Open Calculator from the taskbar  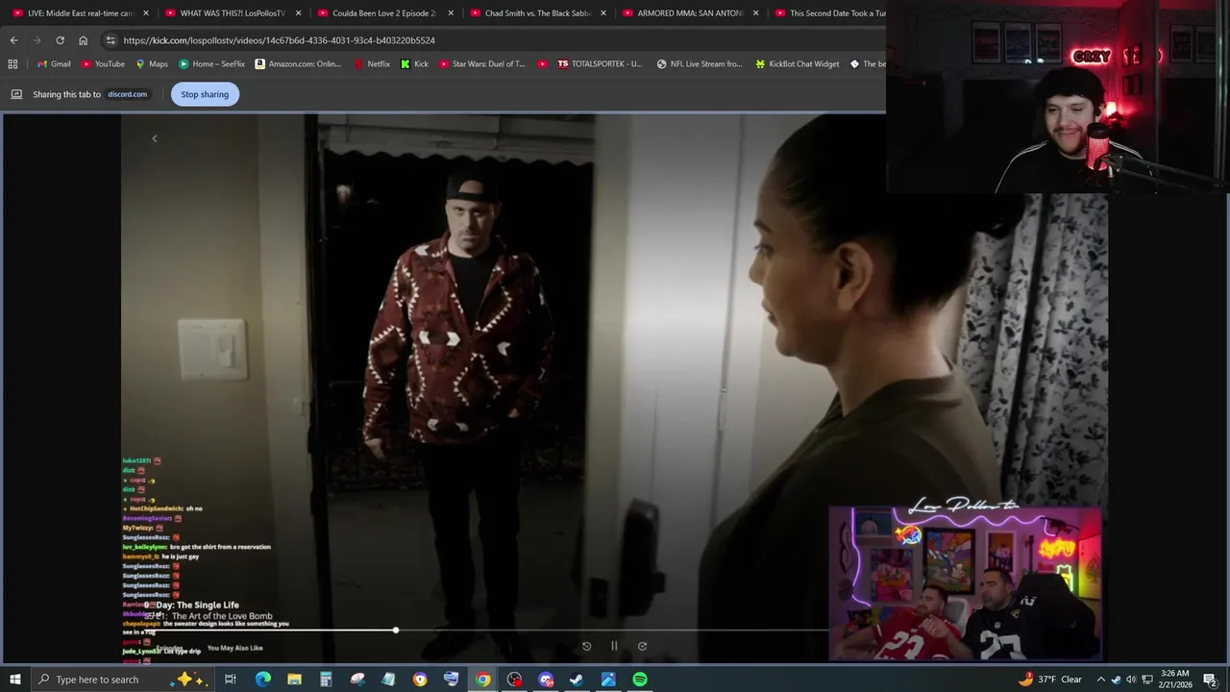click(x=326, y=680)
